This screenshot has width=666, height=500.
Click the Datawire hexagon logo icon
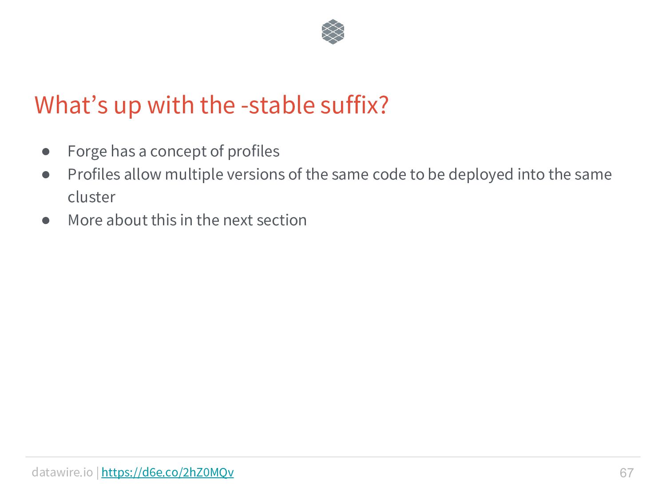[x=333, y=32]
